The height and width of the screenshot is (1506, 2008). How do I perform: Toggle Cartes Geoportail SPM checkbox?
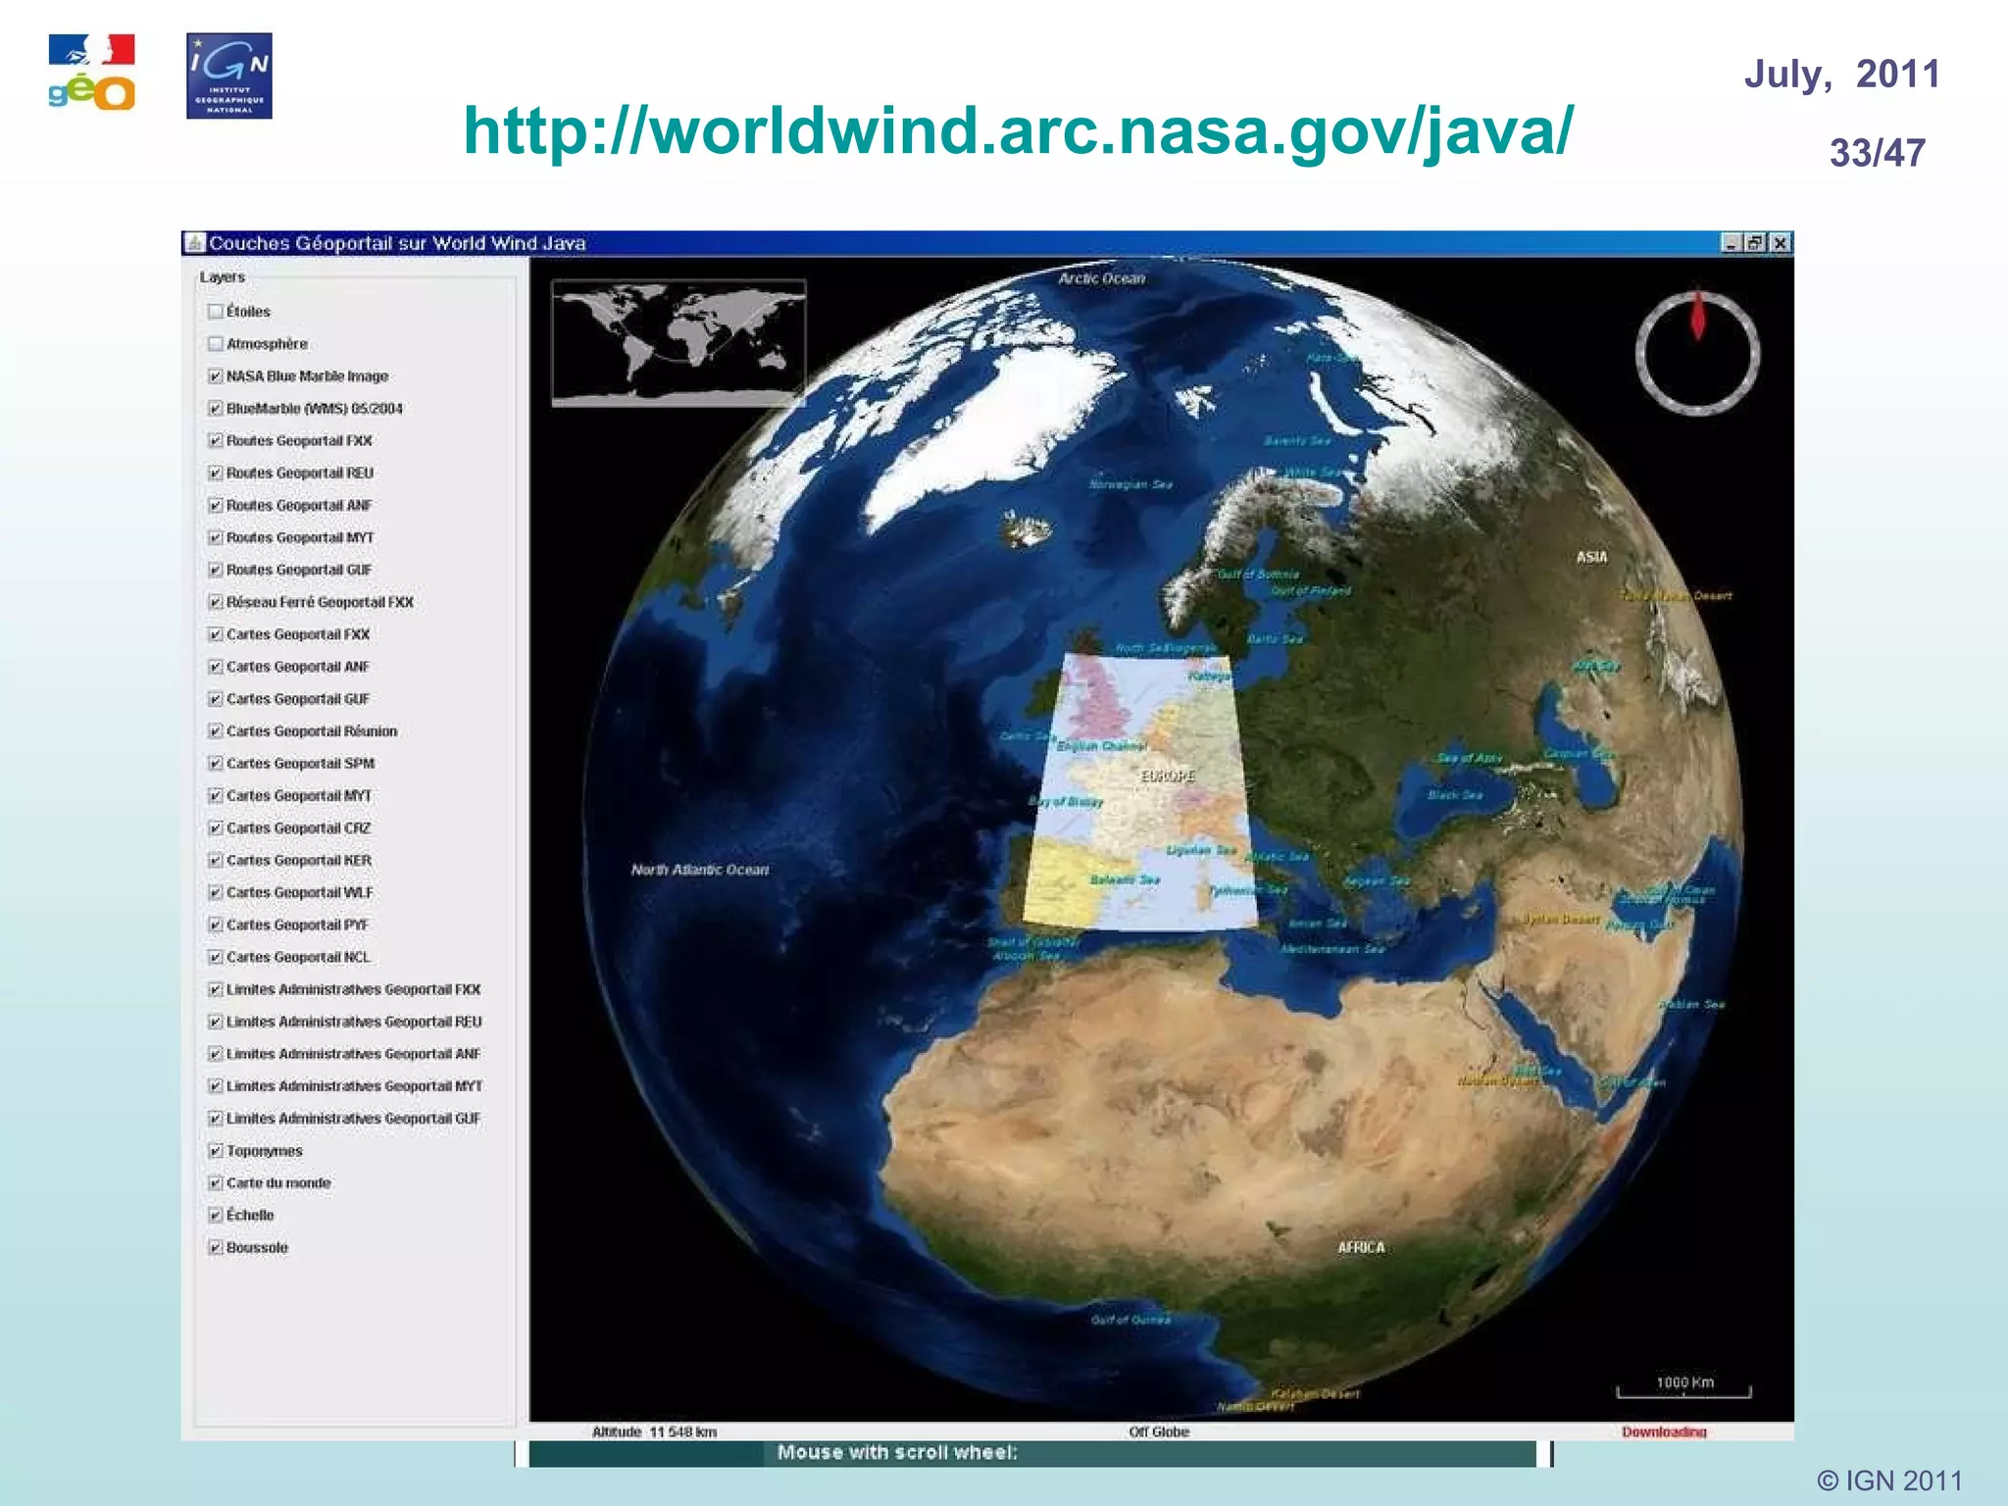pos(215,763)
